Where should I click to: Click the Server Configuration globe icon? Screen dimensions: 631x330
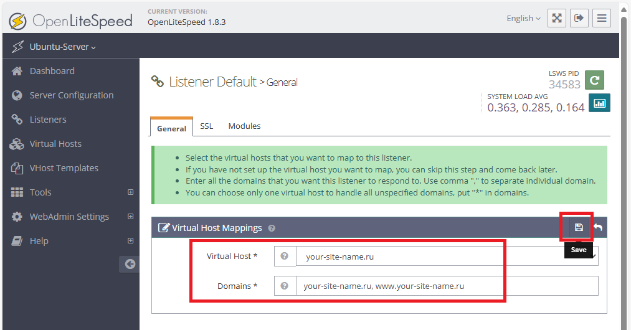[17, 95]
